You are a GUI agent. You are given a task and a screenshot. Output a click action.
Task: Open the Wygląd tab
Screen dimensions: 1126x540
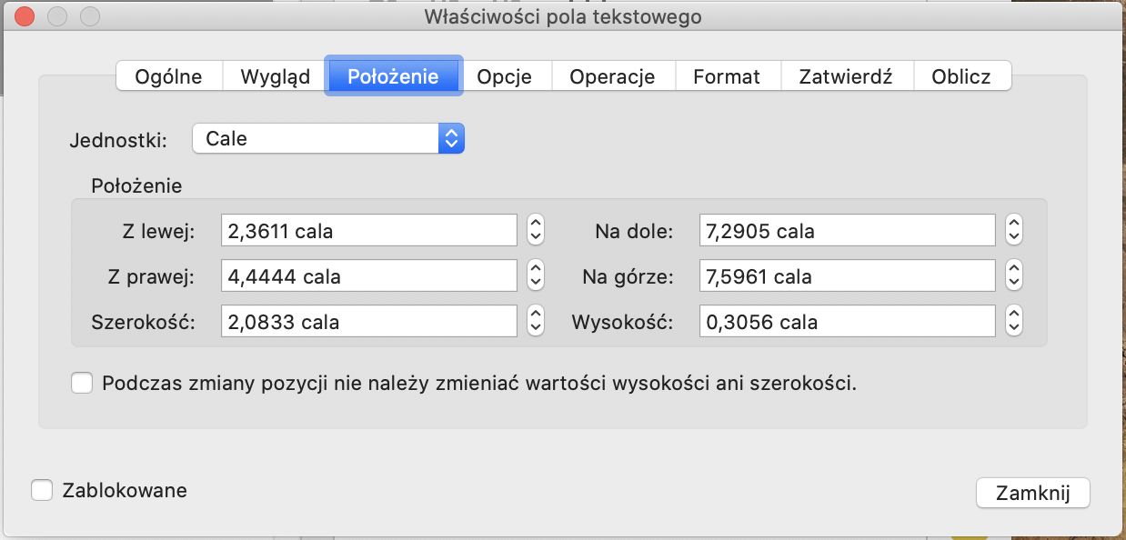point(273,76)
